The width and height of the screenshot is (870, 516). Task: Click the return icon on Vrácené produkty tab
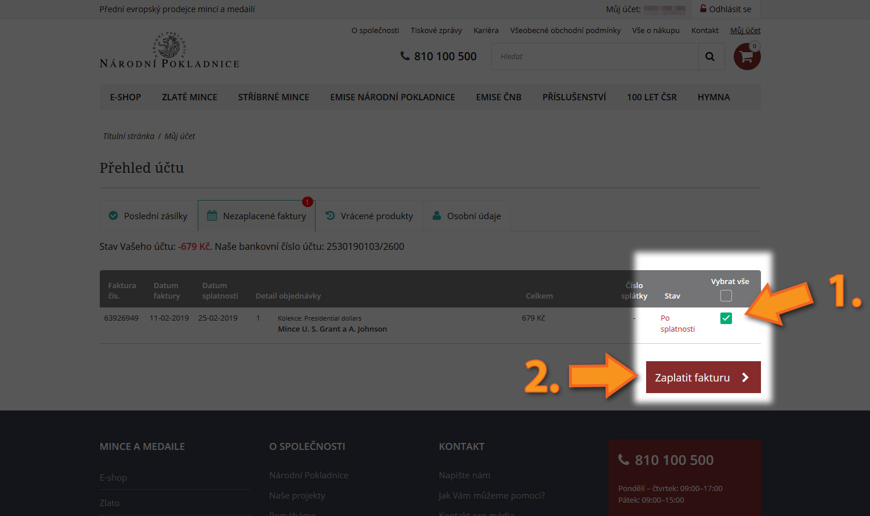[330, 216]
